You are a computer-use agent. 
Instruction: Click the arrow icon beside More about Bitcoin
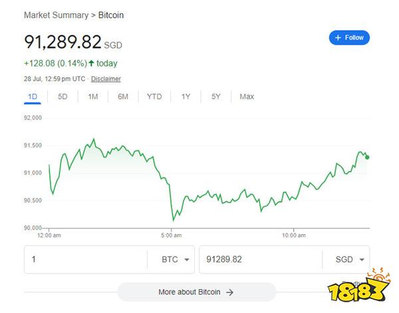click(x=229, y=292)
